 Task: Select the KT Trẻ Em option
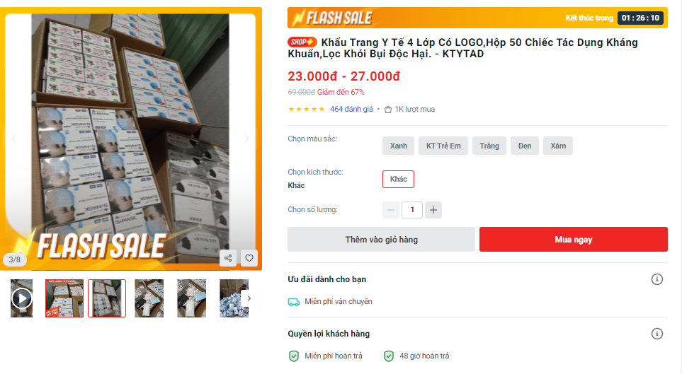(x=443, y=146)
